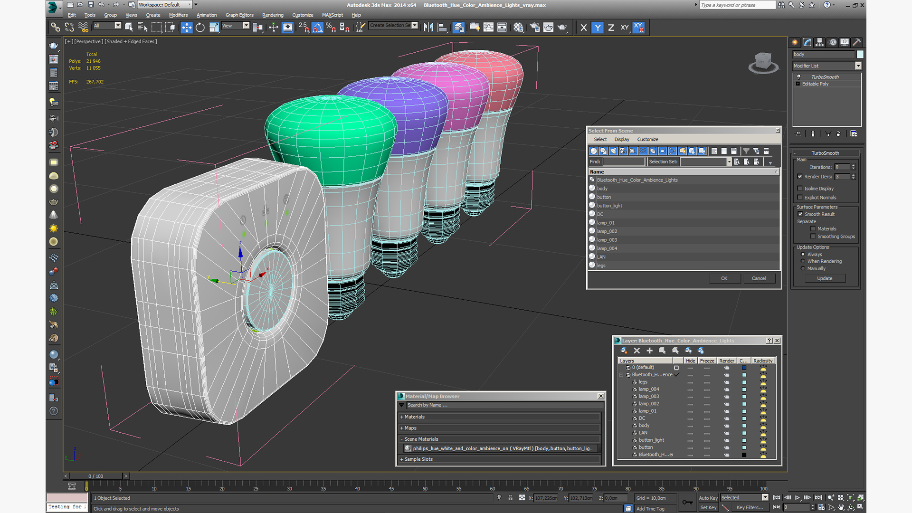The width and height of the screenshot is (912, 513).
Task: Click the Search by Name field in Material/Map Browser
Action: (x=504, y=405)
